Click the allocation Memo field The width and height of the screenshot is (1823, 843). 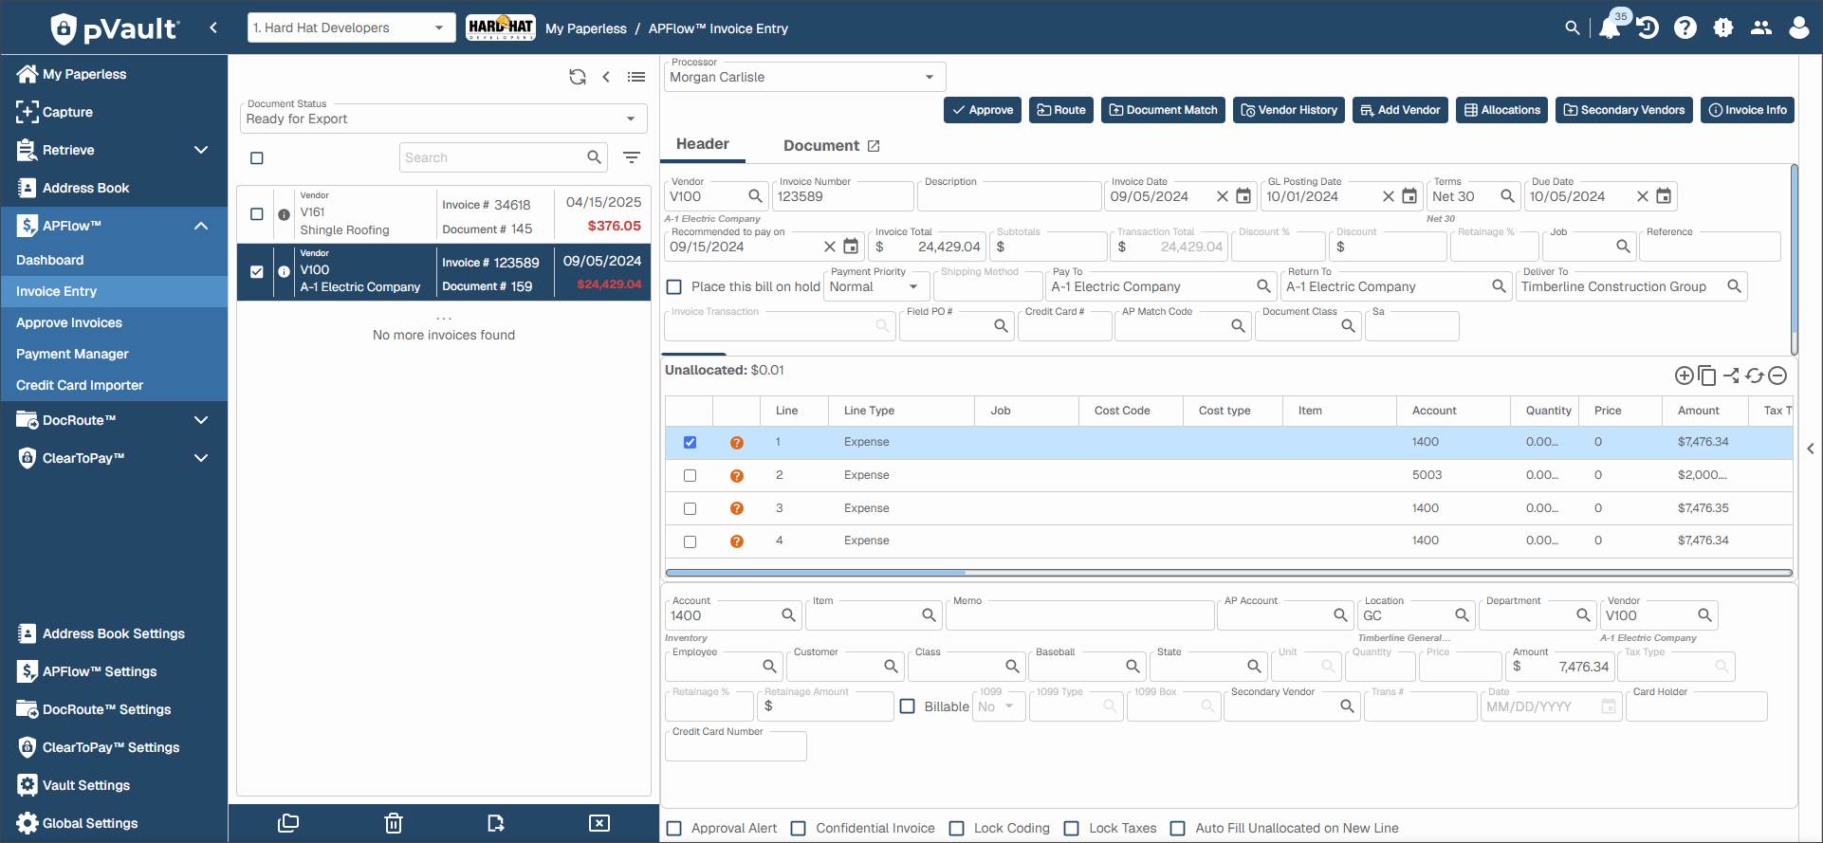[1079, 615]
